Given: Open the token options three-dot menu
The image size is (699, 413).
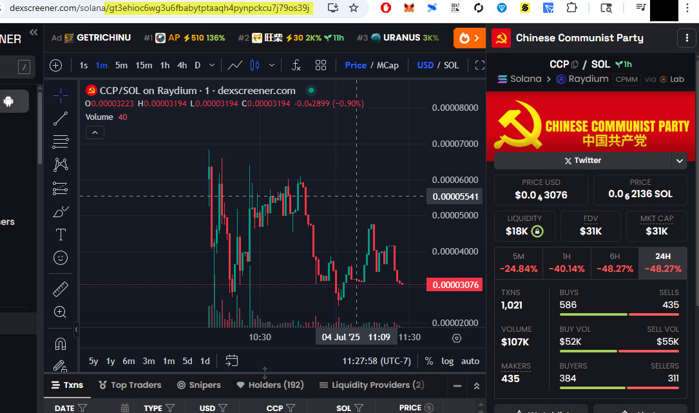Looking at the screenshot, I should tap(687, 39).
